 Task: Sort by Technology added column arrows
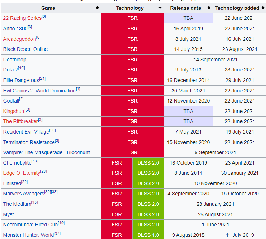(263, 8)
